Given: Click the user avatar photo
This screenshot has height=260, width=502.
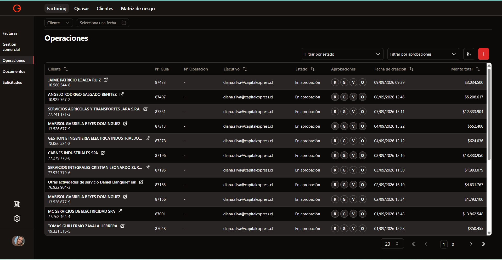Looking at the screenshot, I should point(18,241).
